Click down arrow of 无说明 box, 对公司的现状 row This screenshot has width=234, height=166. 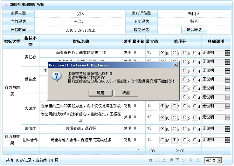228,119
